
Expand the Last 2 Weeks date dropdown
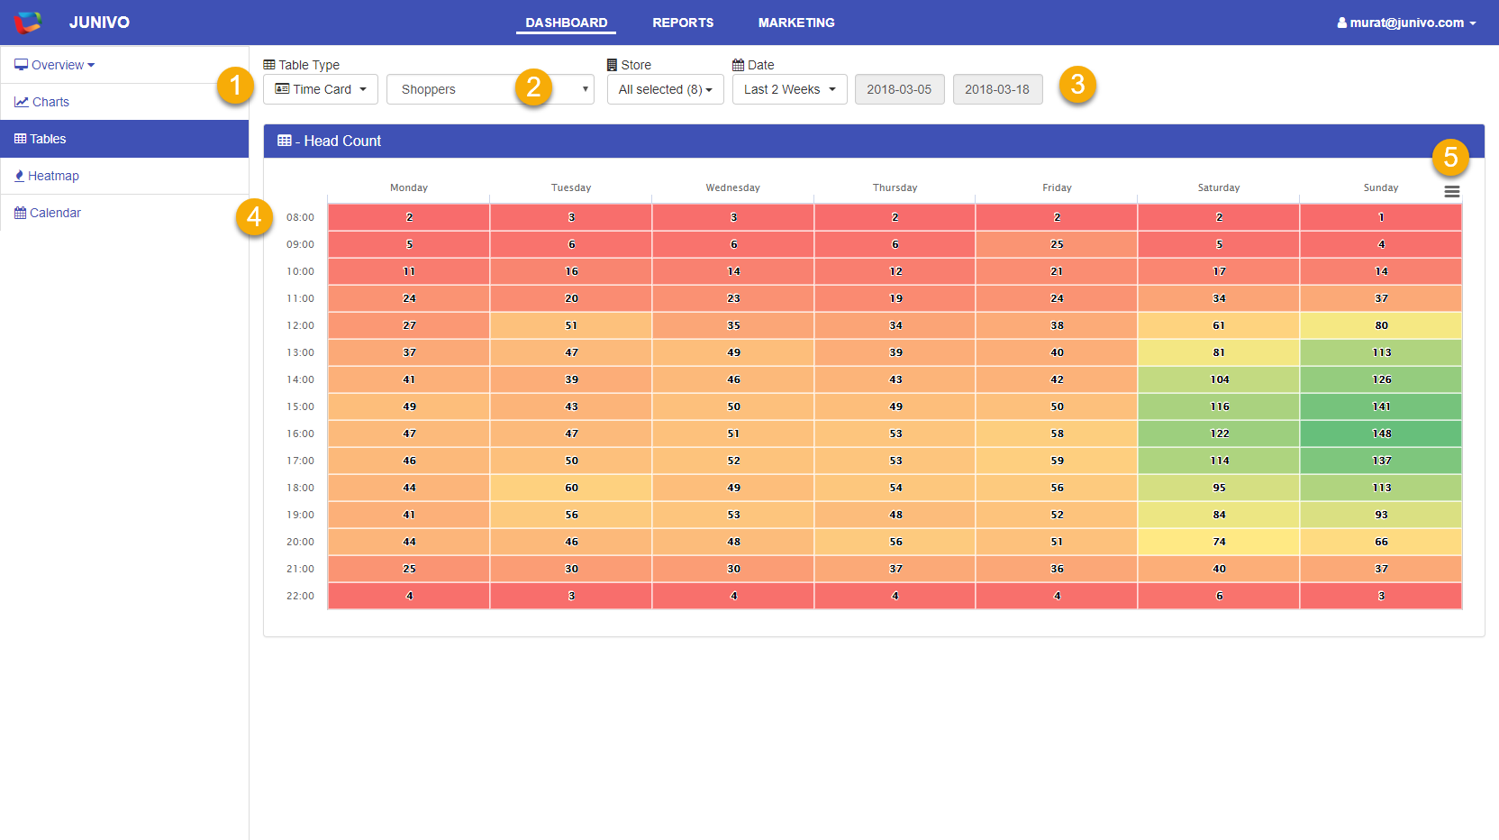(789, 89)
